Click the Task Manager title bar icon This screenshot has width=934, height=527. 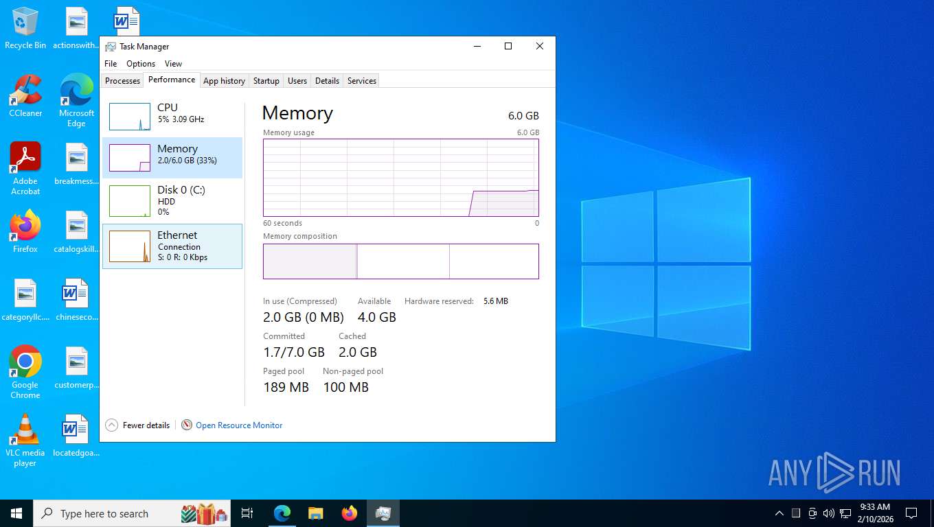click(111, 47)
